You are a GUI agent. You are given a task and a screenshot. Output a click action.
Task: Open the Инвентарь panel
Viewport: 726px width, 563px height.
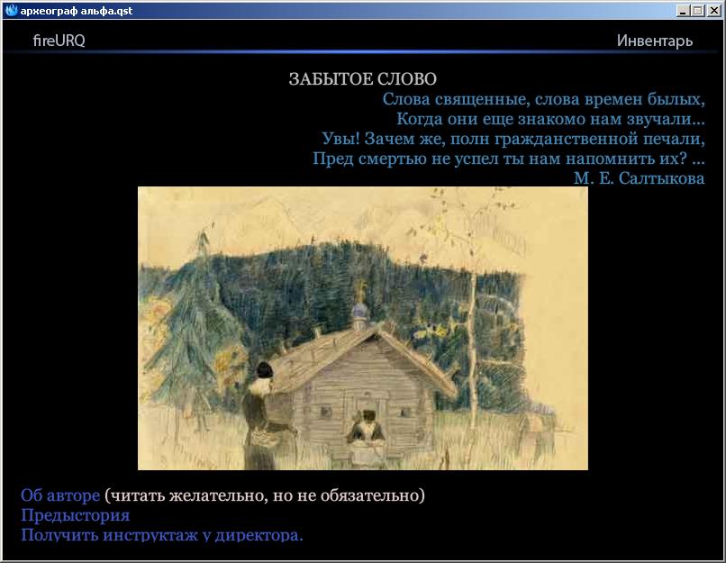point(655,41)
